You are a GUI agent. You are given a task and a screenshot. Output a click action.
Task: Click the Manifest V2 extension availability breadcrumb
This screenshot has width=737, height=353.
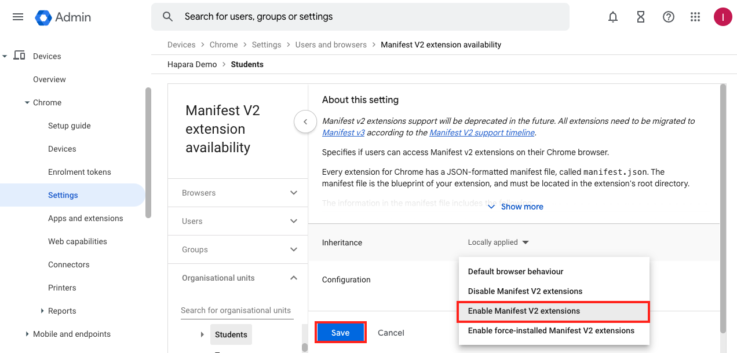[x=441, y=45]
